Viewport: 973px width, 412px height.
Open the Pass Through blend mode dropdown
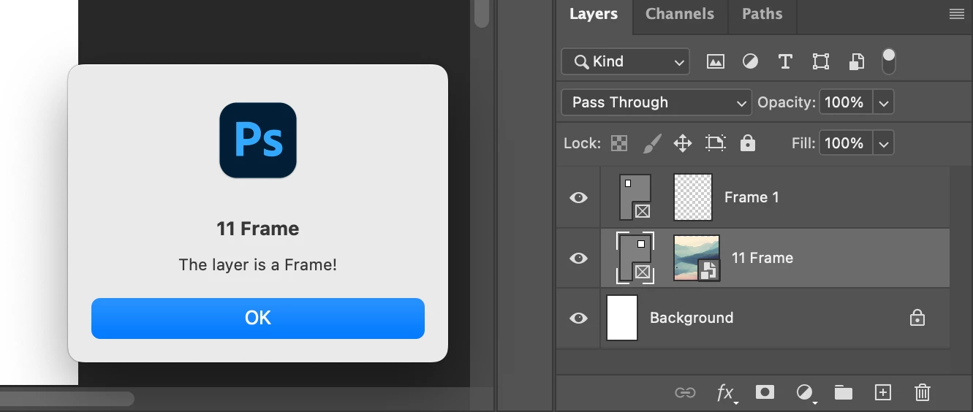(x=656, y=102)
